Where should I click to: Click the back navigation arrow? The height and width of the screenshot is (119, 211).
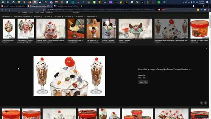[x=2, y=10]
